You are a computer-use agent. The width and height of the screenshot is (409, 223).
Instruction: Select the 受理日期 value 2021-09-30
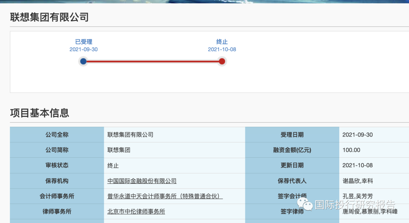pos(357,135)
